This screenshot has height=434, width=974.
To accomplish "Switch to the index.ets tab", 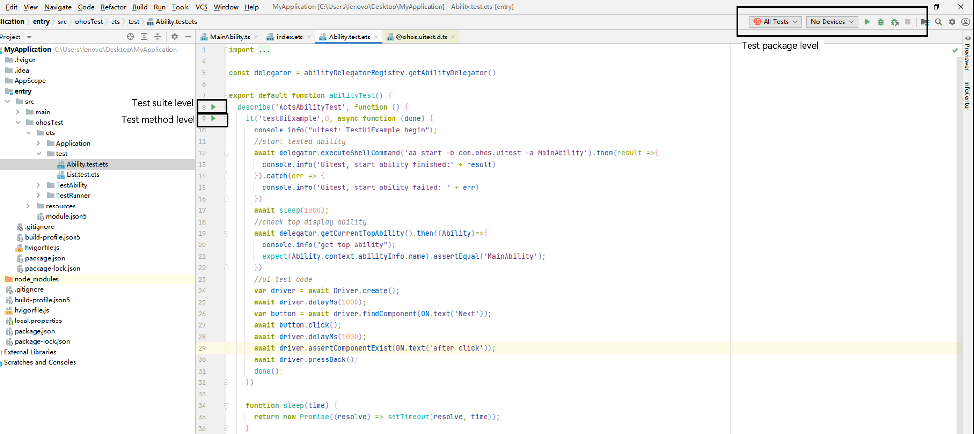I will coord(289,37).
